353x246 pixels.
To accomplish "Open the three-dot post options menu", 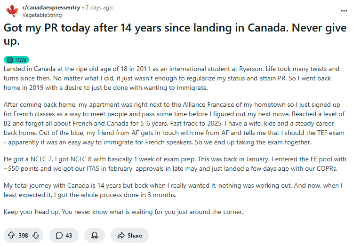I will click(345, 10).
